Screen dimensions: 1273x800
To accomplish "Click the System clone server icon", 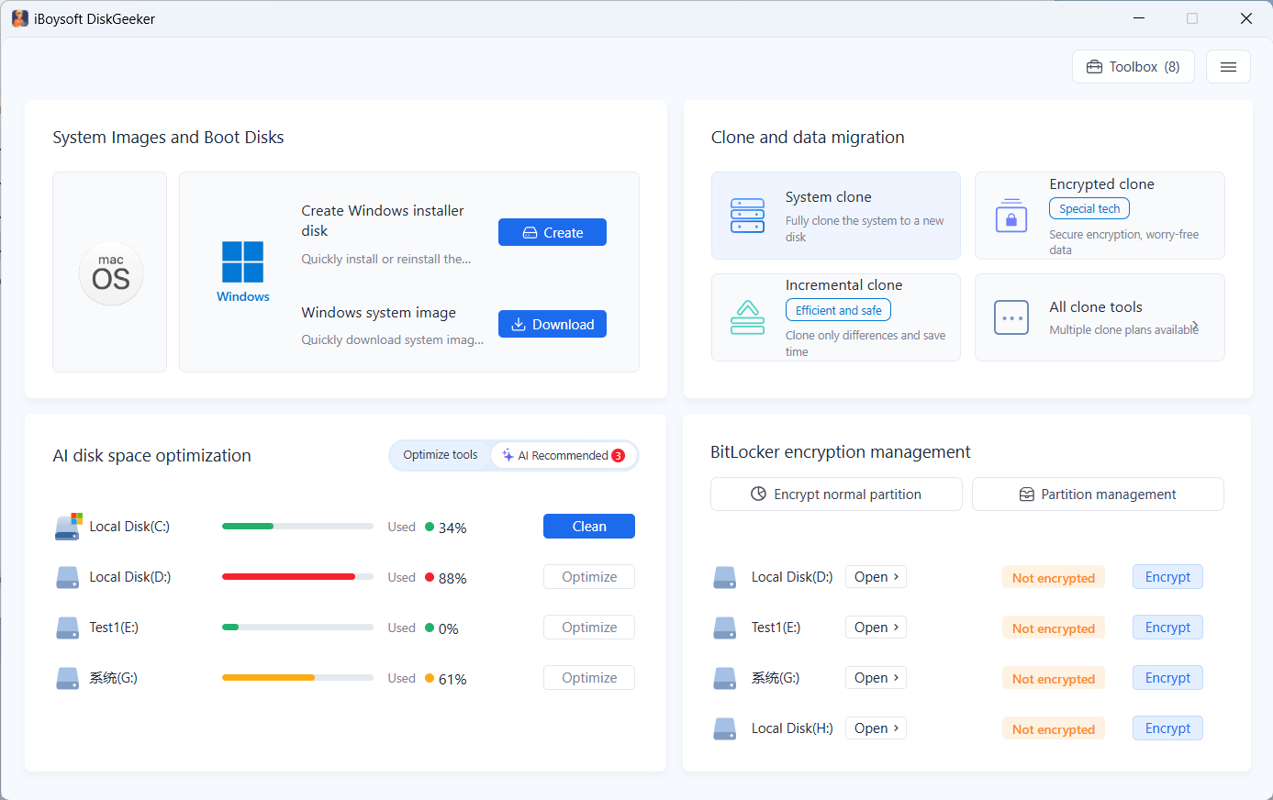I will (x=747, y=216).
